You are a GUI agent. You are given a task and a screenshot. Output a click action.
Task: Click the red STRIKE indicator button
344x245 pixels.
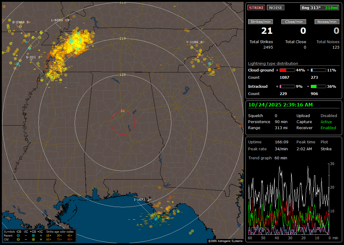pyautogui.click(x=256, y=8)
